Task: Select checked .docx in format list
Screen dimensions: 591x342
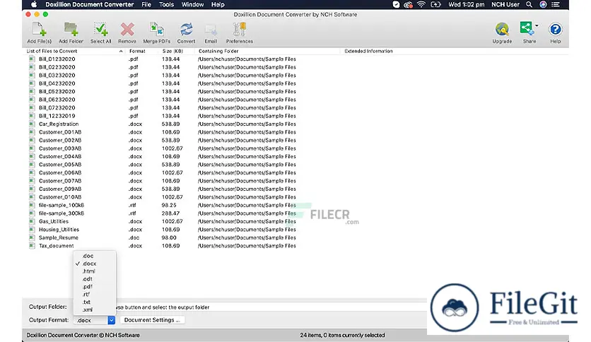Action: click(x=95, y=264)
